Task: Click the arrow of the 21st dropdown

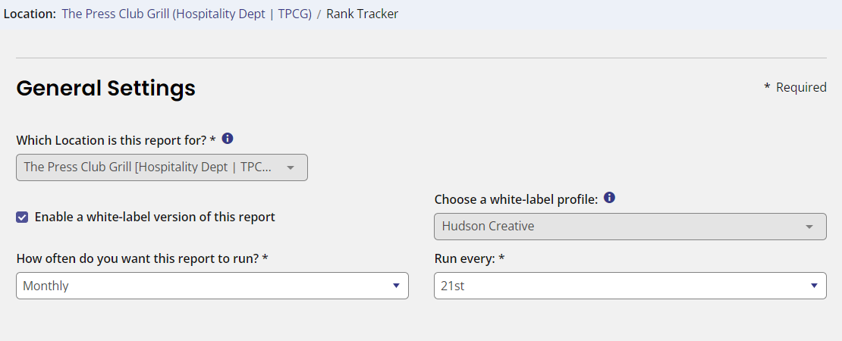Action: click(813, 286)
